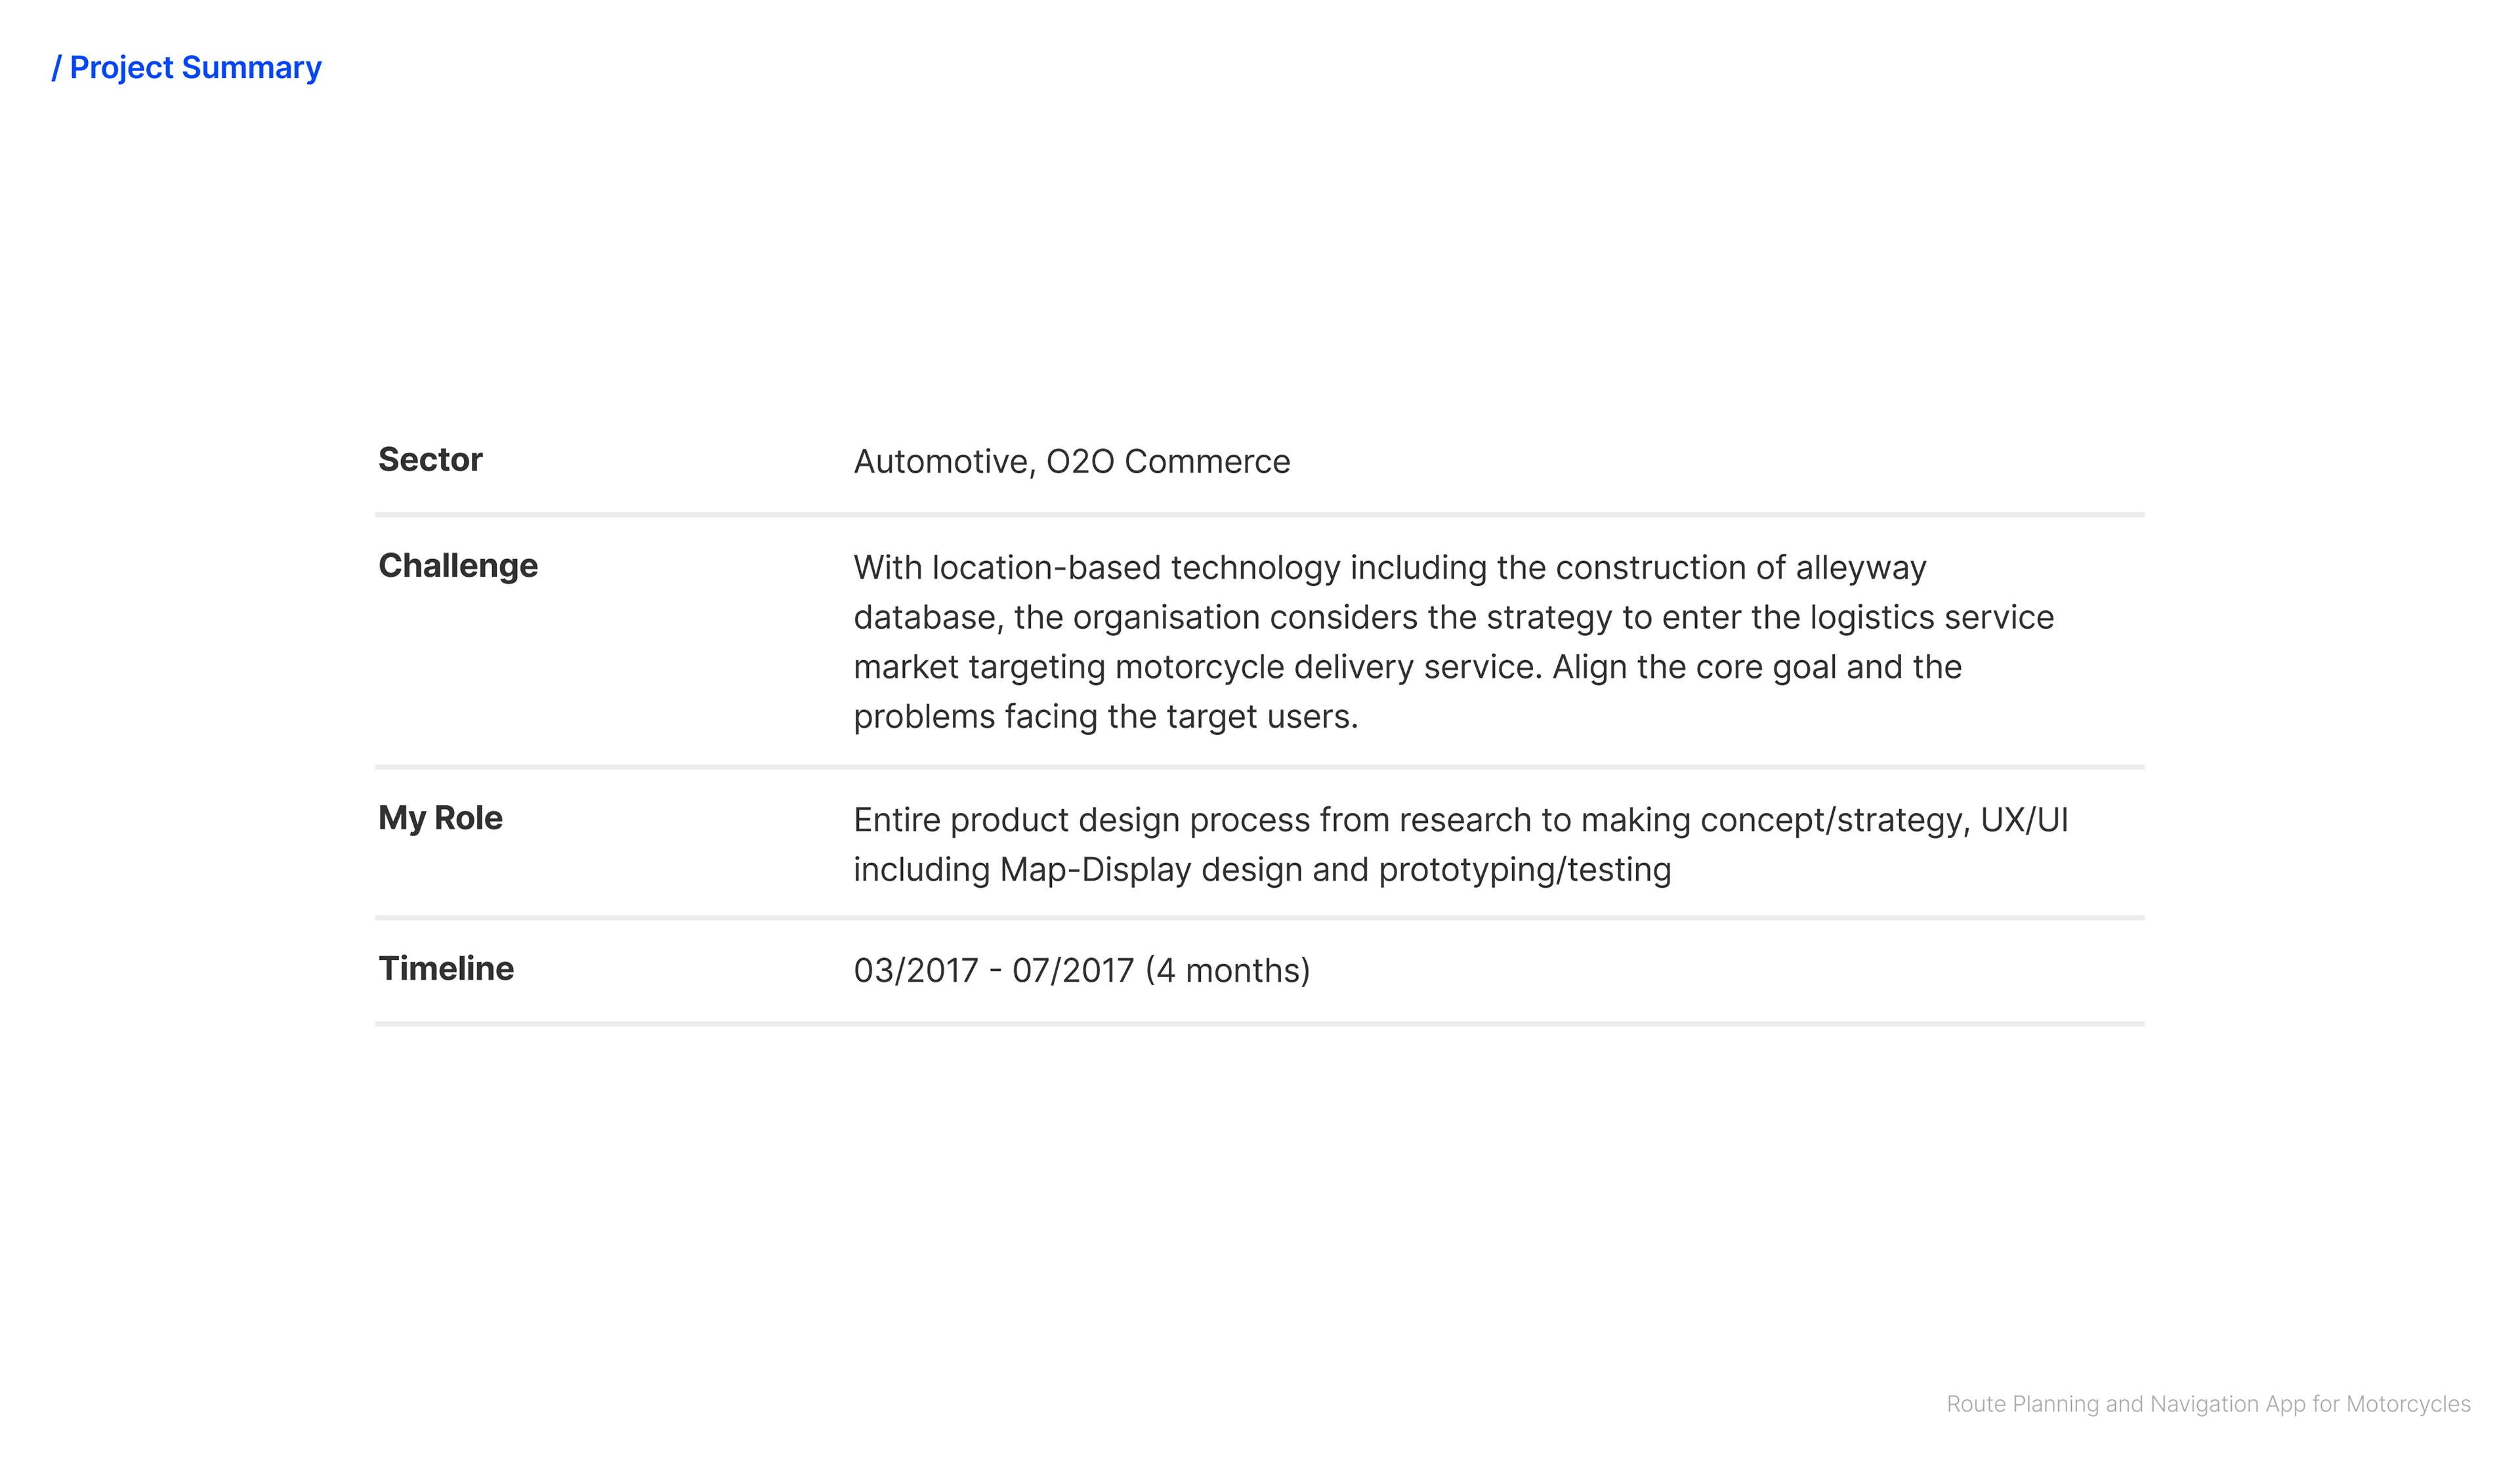
Task: Click the Automotive, O2O Commerce text
Action: tap(1072, 462)
